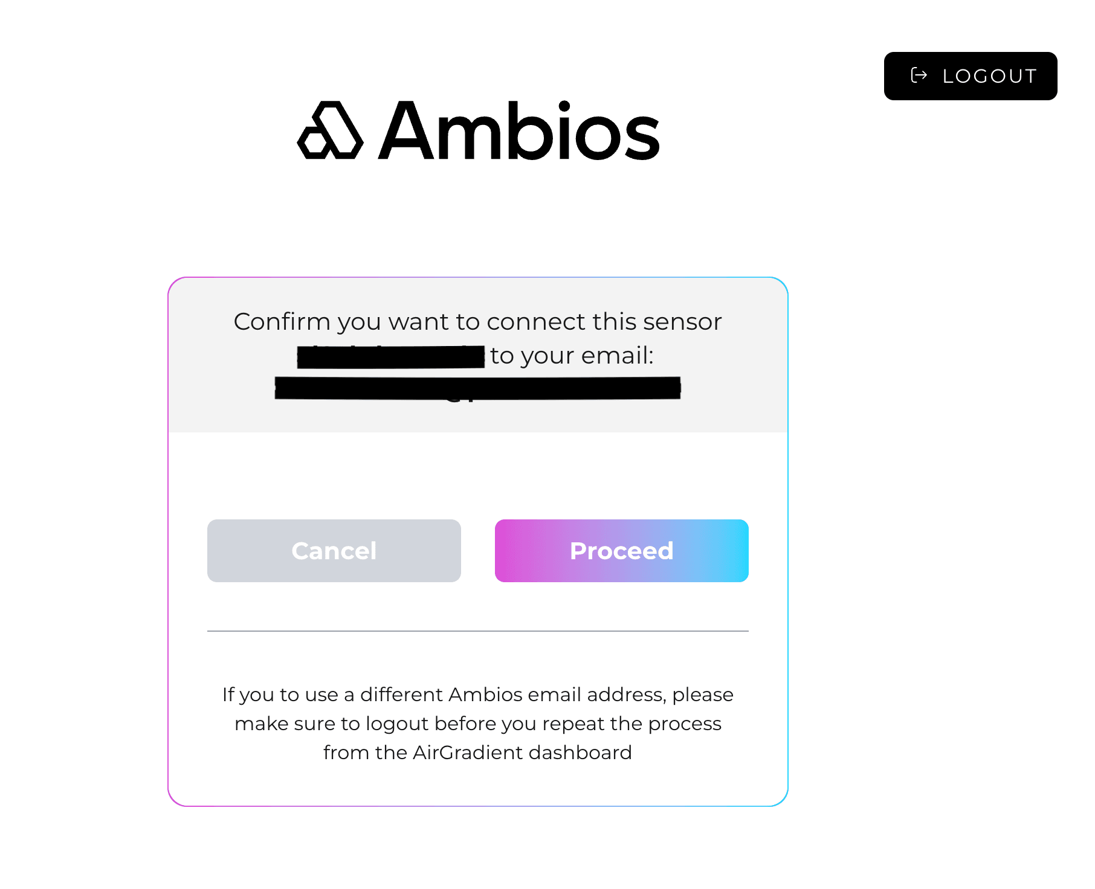Click the horizontal divider below the buttons
This screenshot has width=1095, height=889.
(x=477, y=631)
